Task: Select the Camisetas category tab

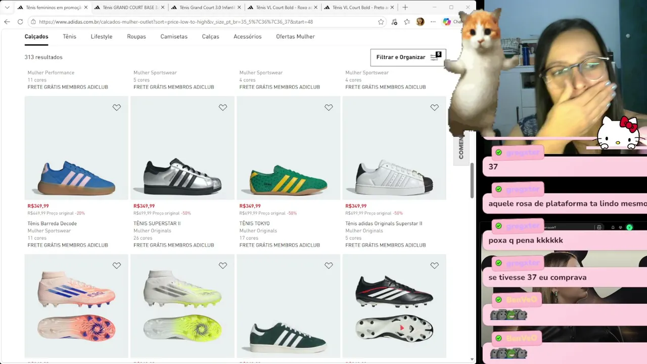Action: pyautogui.click(x=174, y=36)
